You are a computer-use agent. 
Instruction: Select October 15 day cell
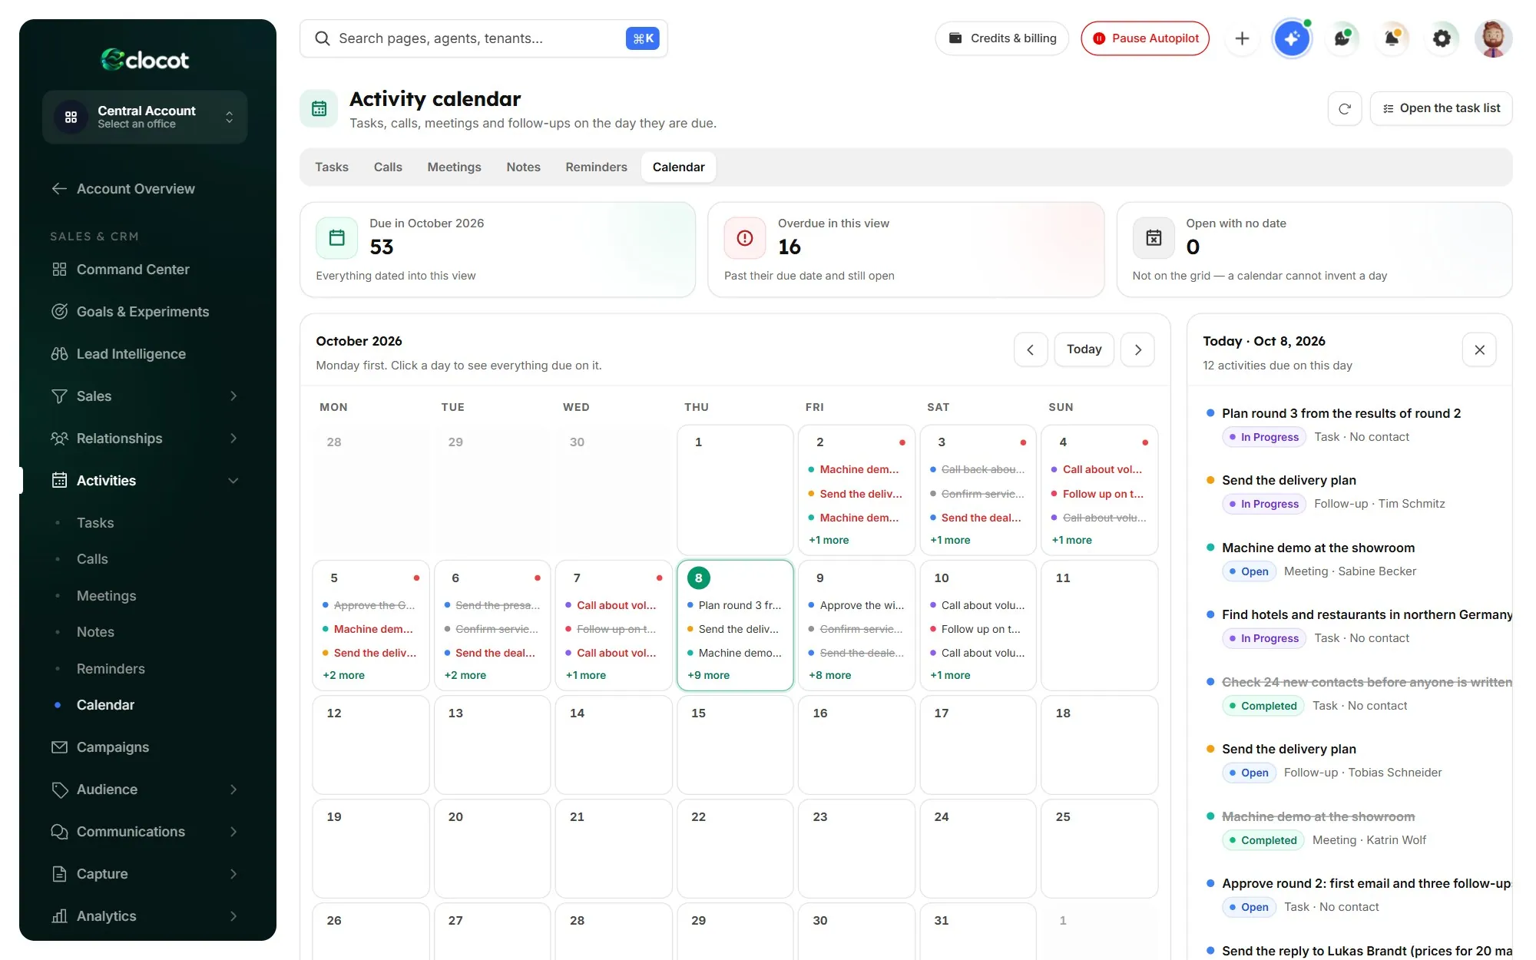(x=734, y=745)
